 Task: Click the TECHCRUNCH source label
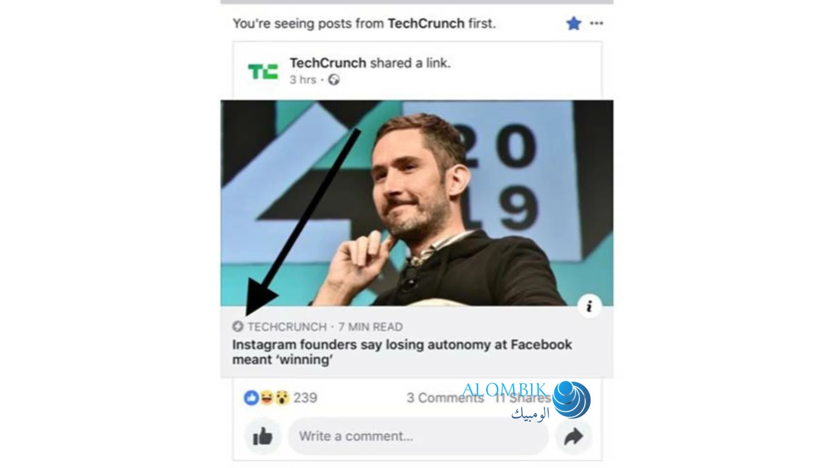(x=287, y=327)
